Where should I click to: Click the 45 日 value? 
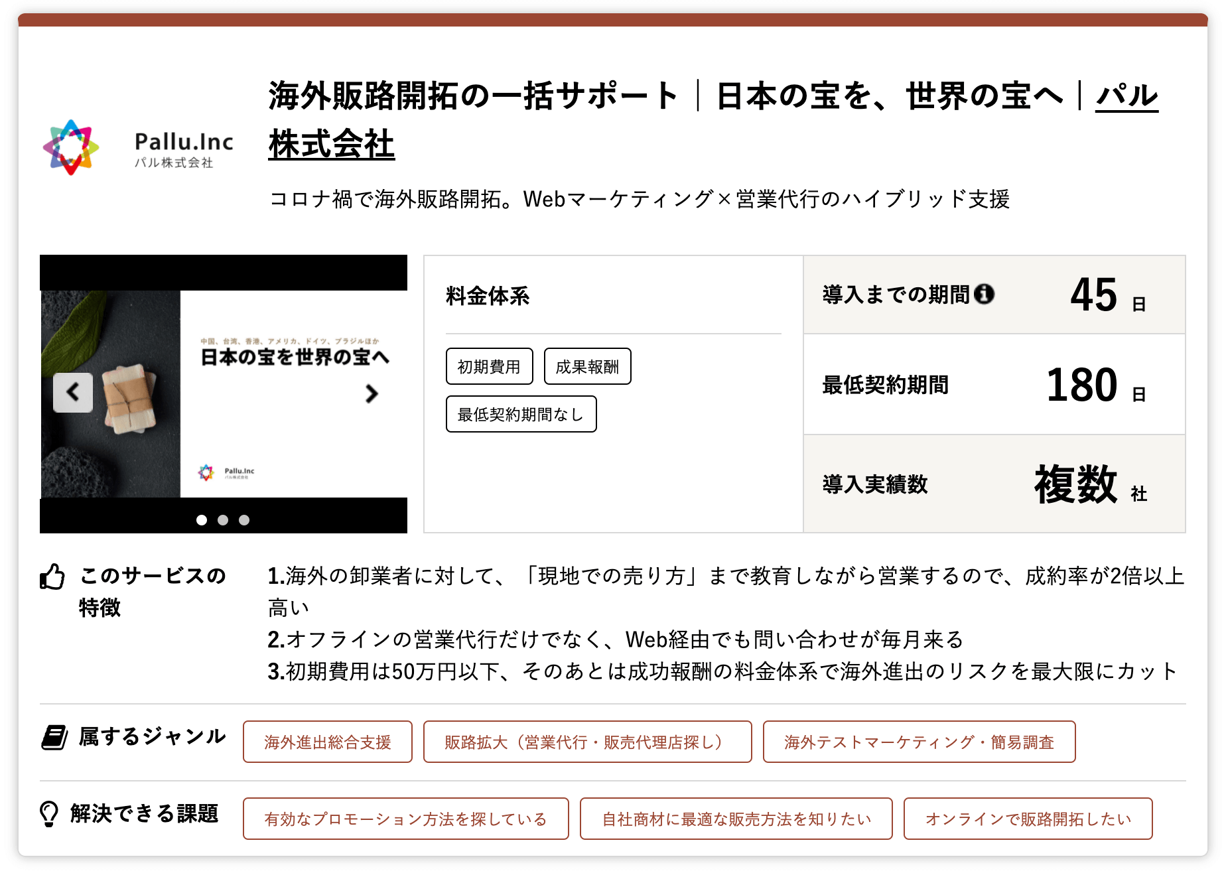[1108, 295]
